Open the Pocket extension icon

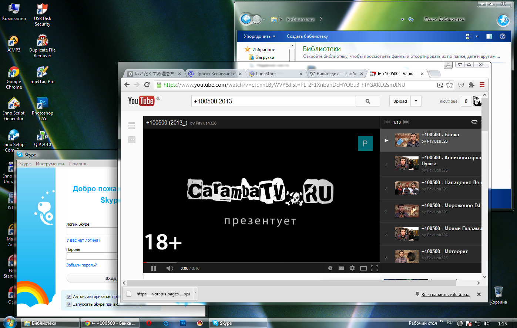(461, 85)
